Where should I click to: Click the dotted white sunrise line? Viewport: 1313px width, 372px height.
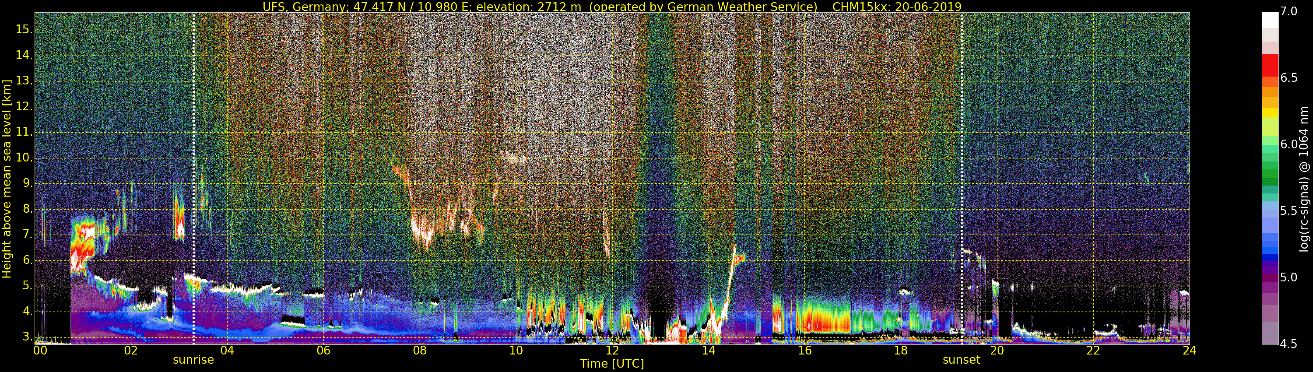click(x=194, y=179)
